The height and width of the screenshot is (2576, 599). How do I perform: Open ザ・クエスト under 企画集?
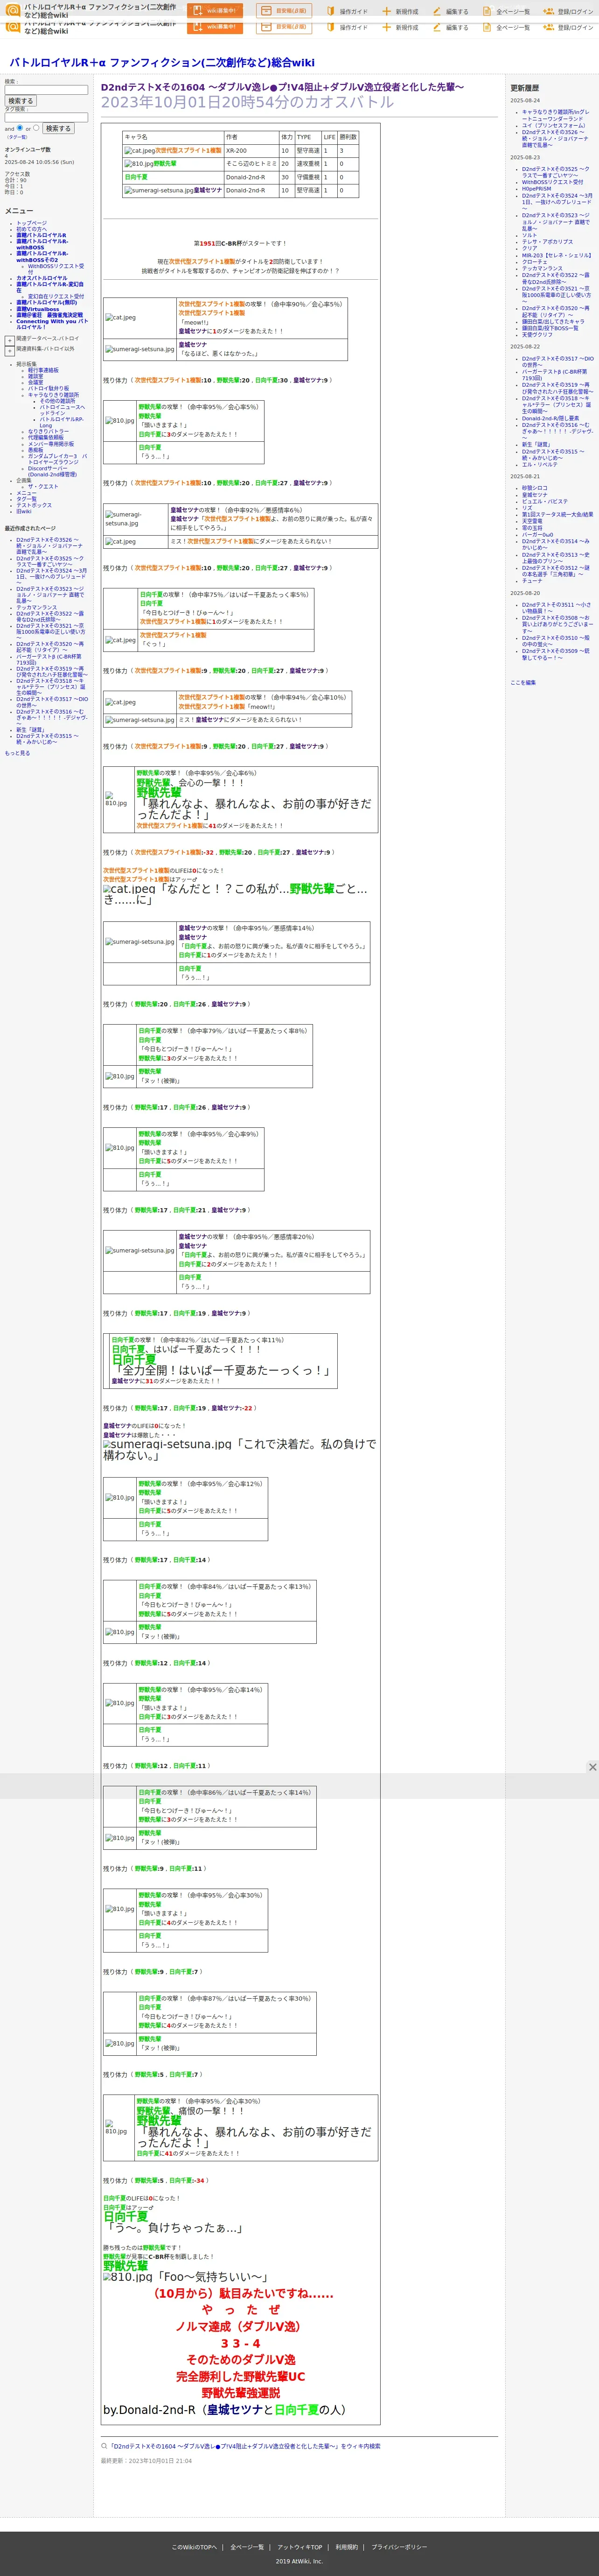pyautogui.click(x=43, y=486)
